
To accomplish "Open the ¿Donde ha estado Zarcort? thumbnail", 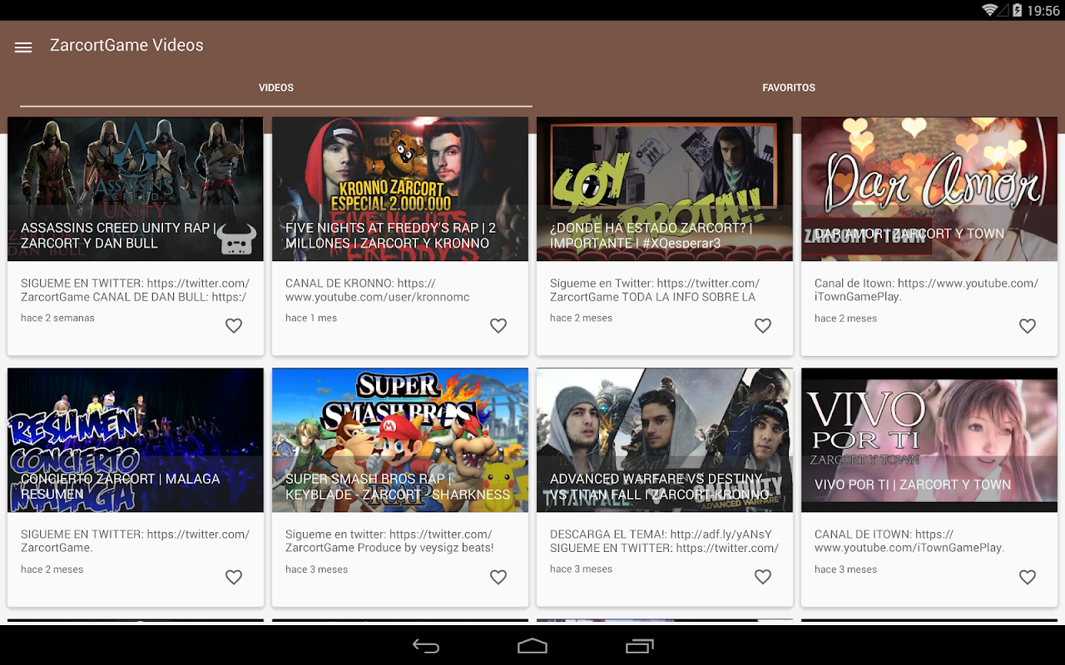I will tap(665, 189).
